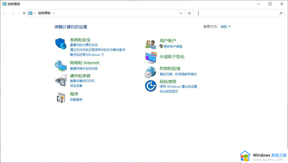
Task: Click the back navigation arrow
Action: [5, 13]
